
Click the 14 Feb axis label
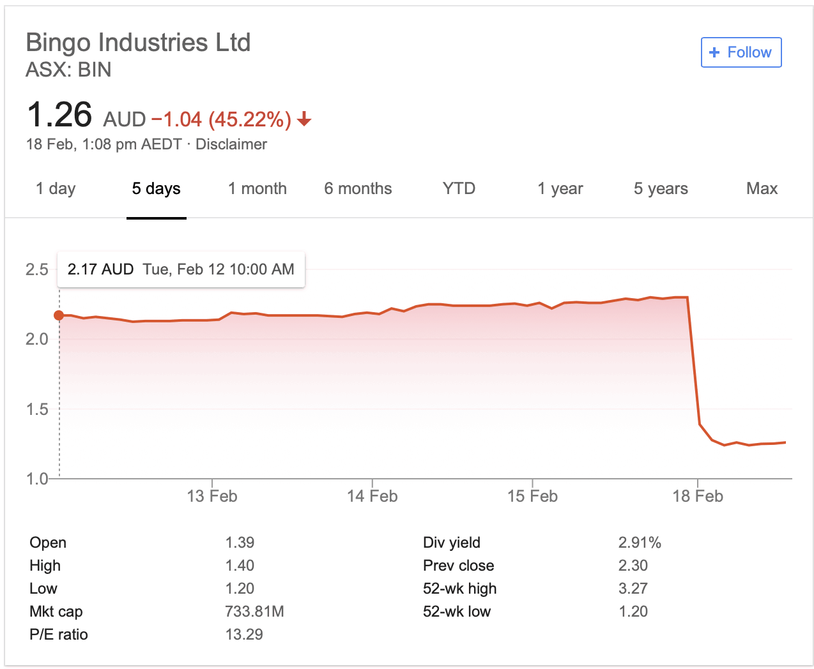(372, 496)
